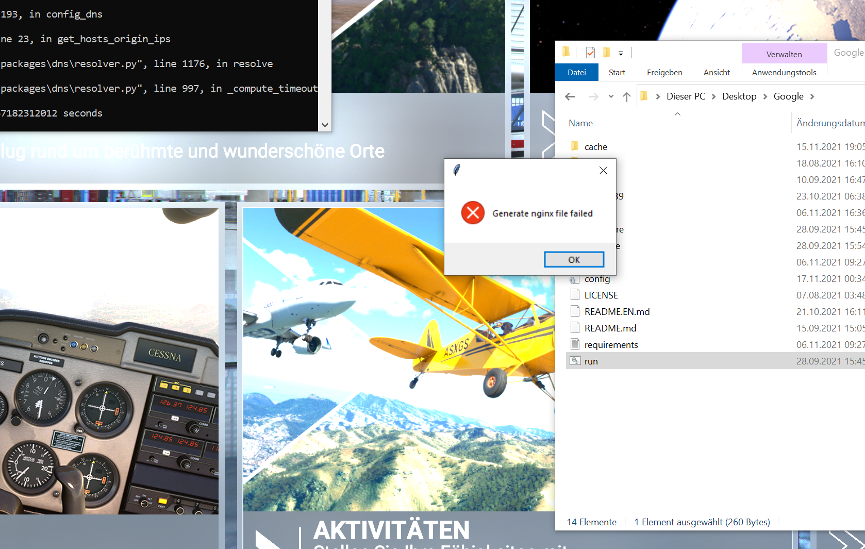865x549 pixels.
Task: Click the cache folder icon
Action: pyautogui.click(x=575, y=146)
